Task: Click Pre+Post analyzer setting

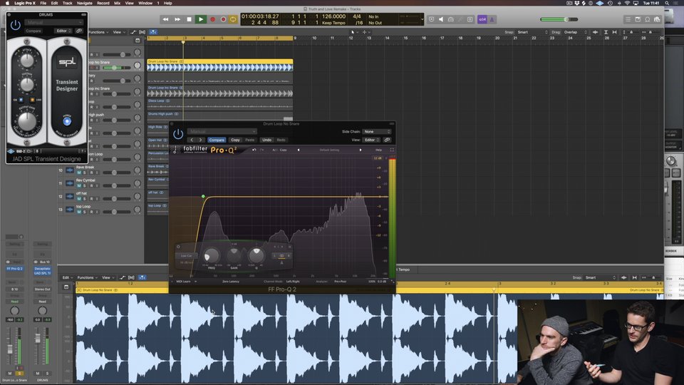Action: [341, 282]
